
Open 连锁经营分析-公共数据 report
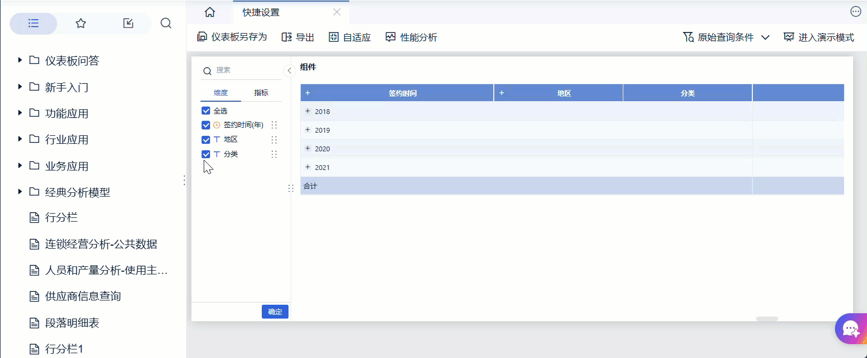(101, 244)
